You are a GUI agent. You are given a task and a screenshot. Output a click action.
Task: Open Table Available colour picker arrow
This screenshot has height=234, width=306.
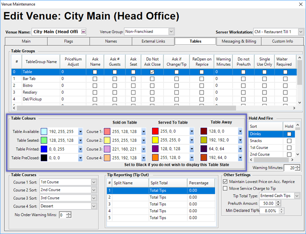[80, 131]
